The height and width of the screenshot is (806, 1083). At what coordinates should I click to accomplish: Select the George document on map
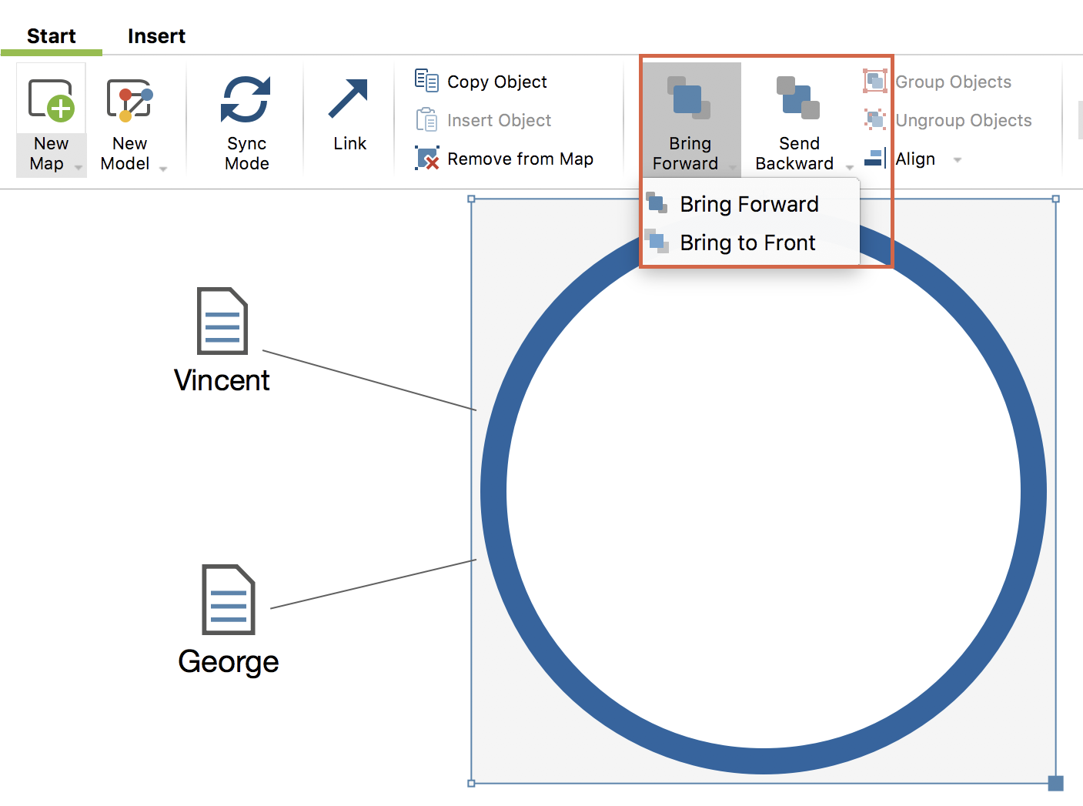coord(228,600)
